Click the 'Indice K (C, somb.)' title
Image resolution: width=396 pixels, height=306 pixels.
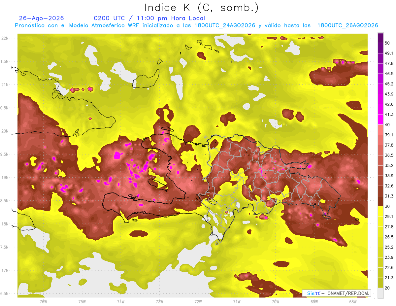(202, 8)
